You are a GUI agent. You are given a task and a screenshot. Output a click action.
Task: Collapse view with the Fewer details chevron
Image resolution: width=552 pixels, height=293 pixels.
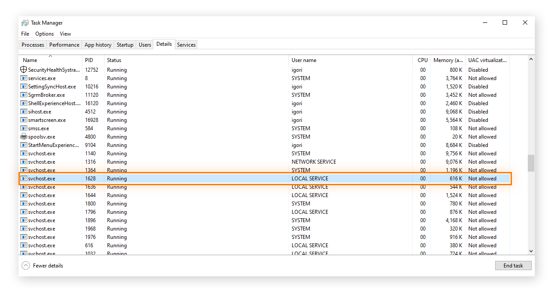(x=26, y=265)
